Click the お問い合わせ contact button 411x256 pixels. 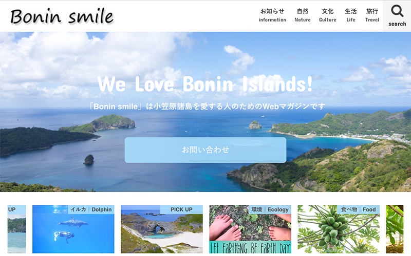[x=205, y=150]
